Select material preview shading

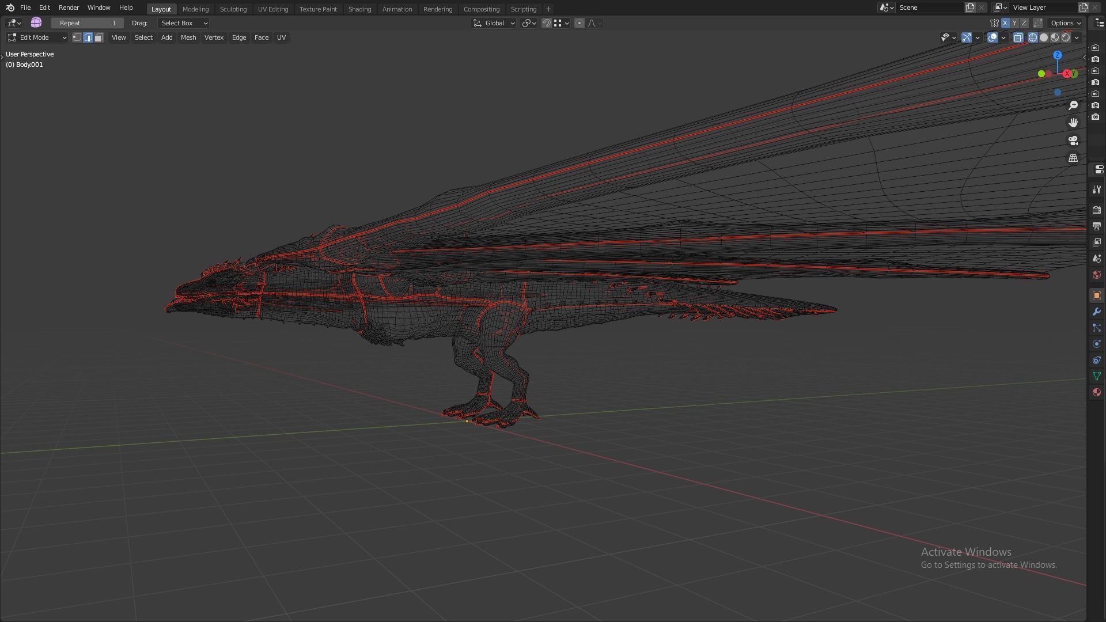point(1055,37)
